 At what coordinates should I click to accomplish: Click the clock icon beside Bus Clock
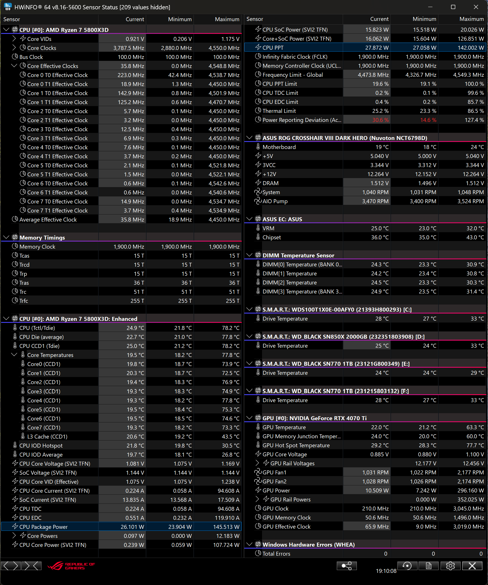pyautogui.click(x=15, y=57)
